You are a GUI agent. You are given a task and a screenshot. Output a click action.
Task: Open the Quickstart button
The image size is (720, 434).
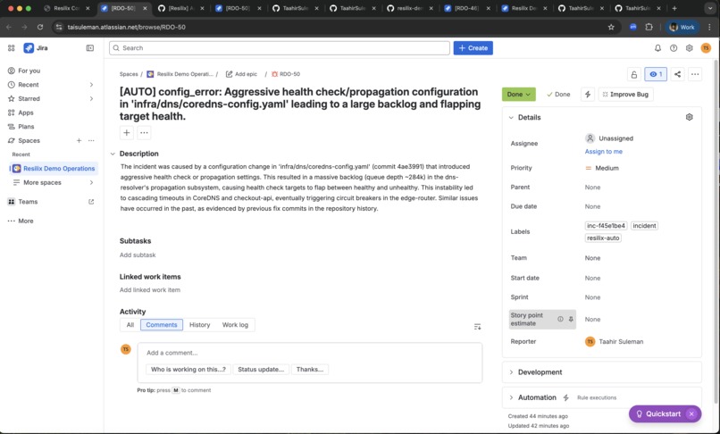(658, 413)
